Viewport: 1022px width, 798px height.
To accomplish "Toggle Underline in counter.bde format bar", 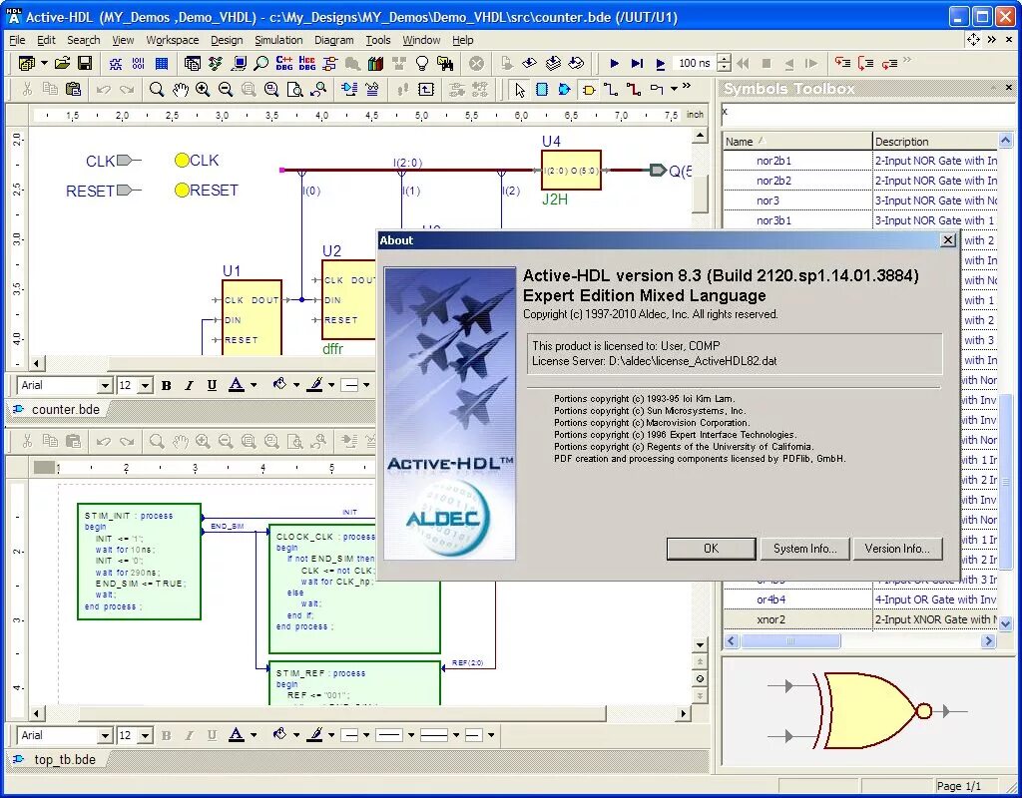I will pos(212,386).
